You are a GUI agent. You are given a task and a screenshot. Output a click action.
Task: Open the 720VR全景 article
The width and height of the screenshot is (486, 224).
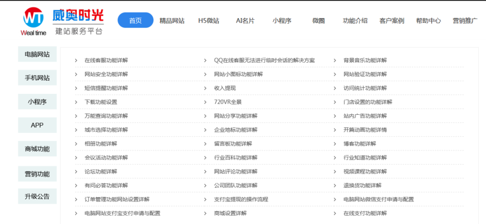[228, 102]
